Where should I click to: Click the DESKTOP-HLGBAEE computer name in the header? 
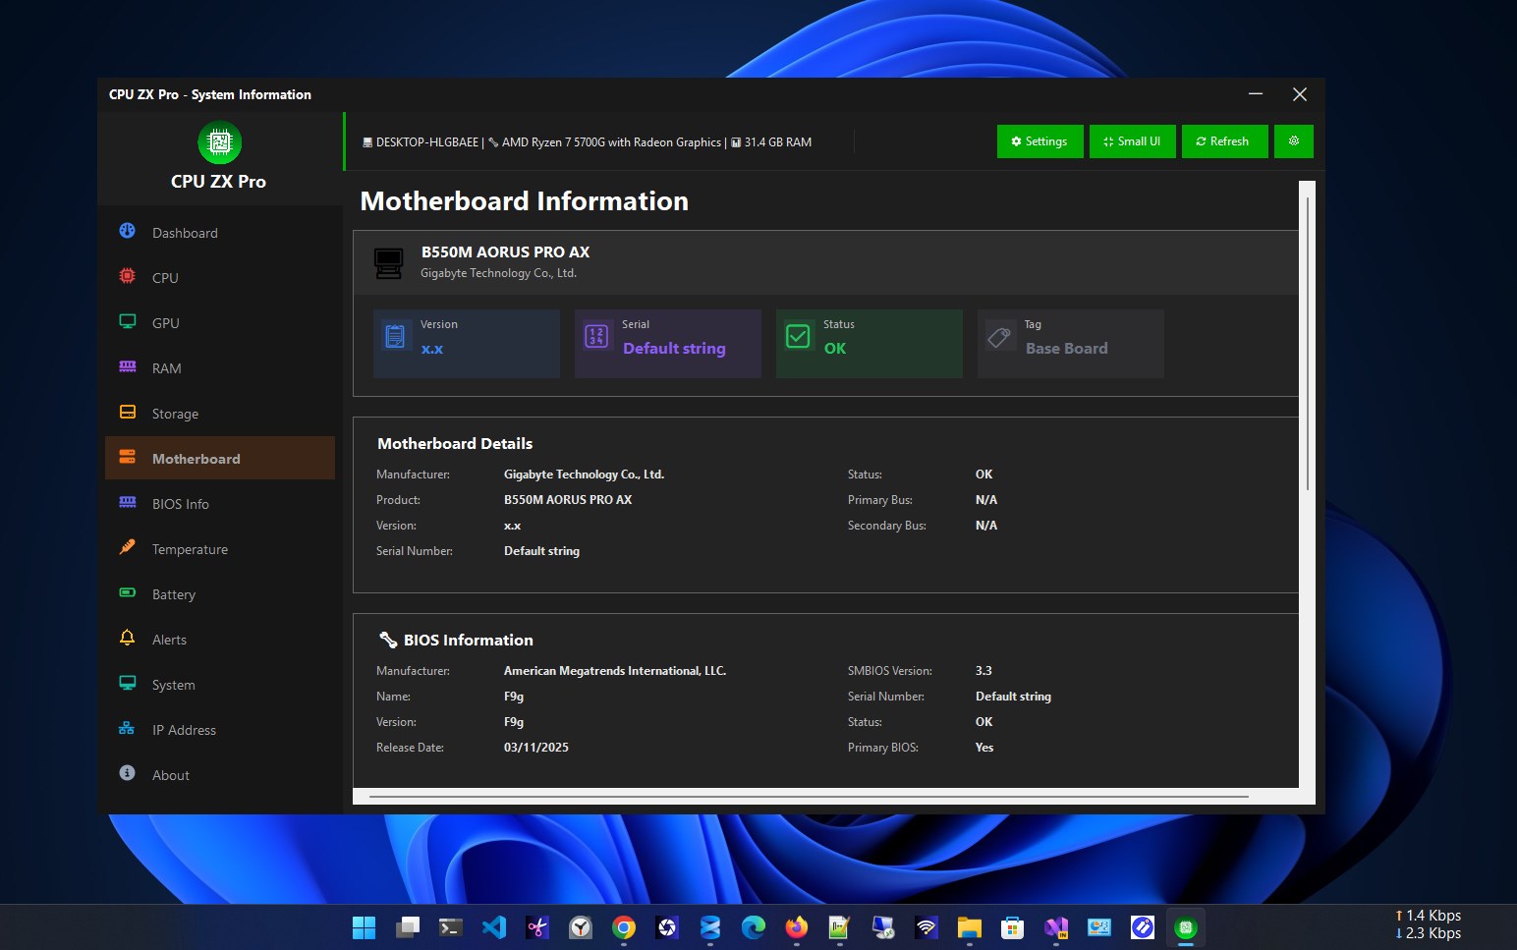pos(427,142)
